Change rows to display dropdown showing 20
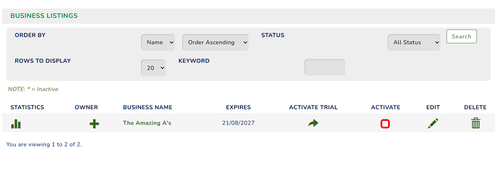 click(x=153, y=68)
